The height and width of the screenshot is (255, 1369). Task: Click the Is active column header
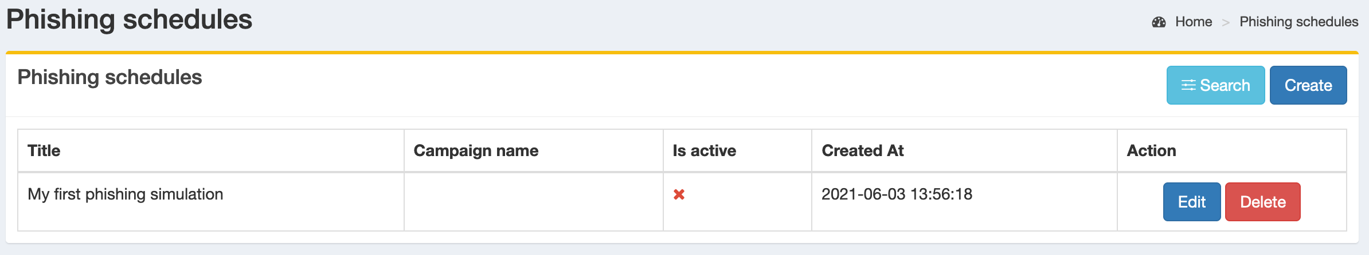tap(704, 151)
